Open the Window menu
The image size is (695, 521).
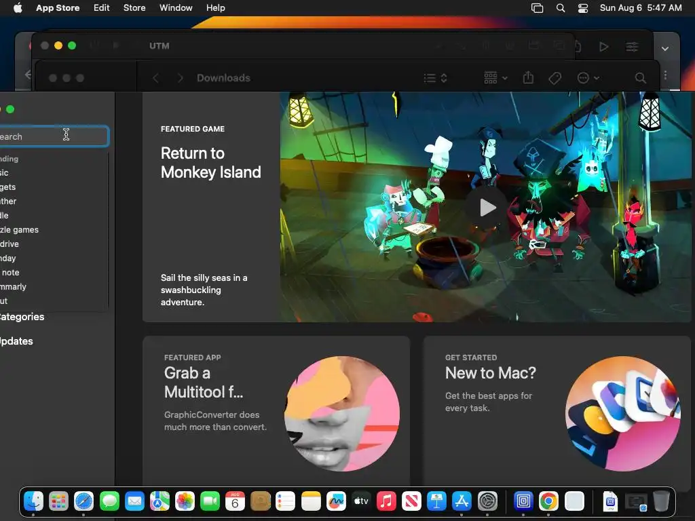[x=176, y=8]
